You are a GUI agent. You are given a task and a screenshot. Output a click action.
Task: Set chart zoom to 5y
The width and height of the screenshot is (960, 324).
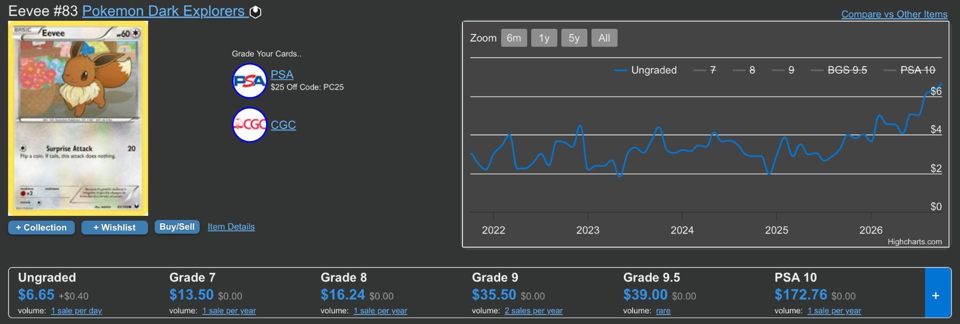click(574, 38)
